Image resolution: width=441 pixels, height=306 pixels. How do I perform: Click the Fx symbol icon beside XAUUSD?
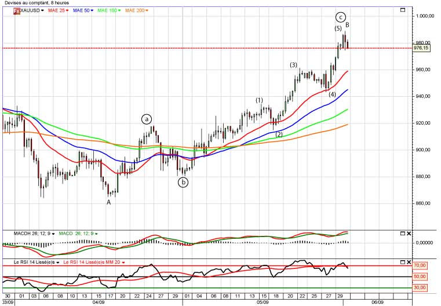pos(17,10)
